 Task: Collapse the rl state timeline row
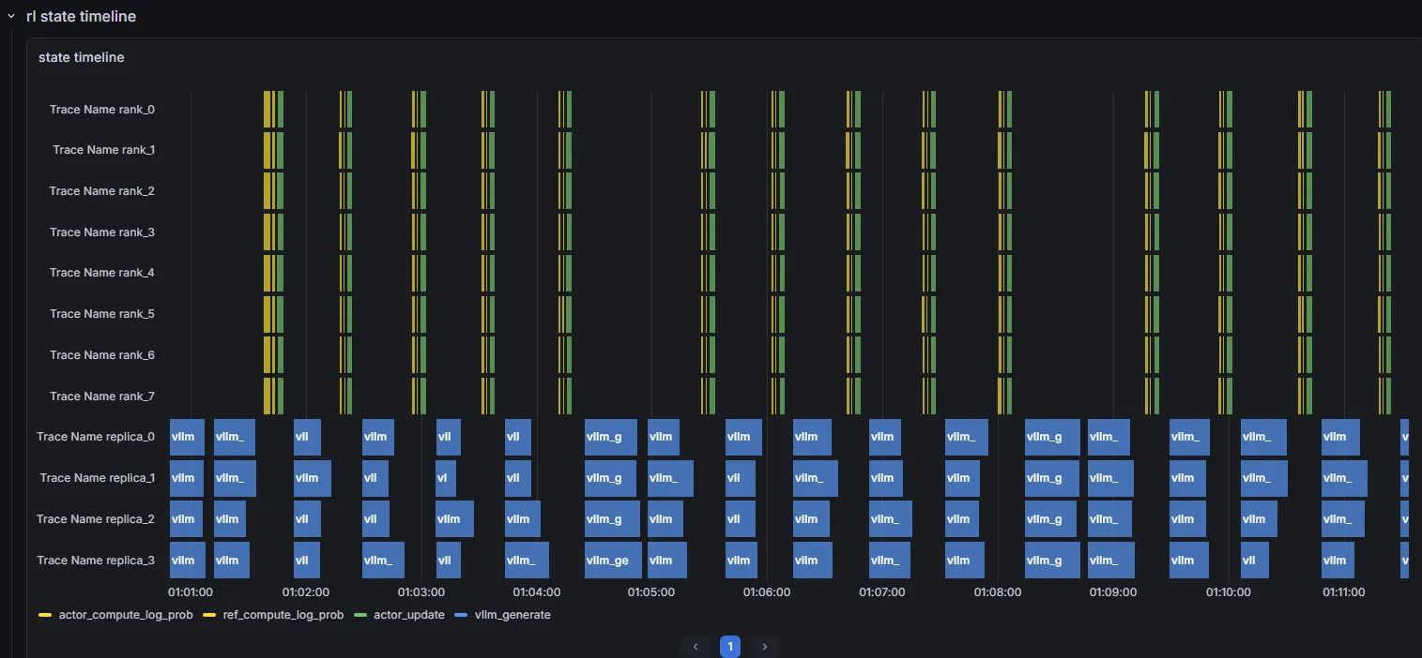pos(11,16)
